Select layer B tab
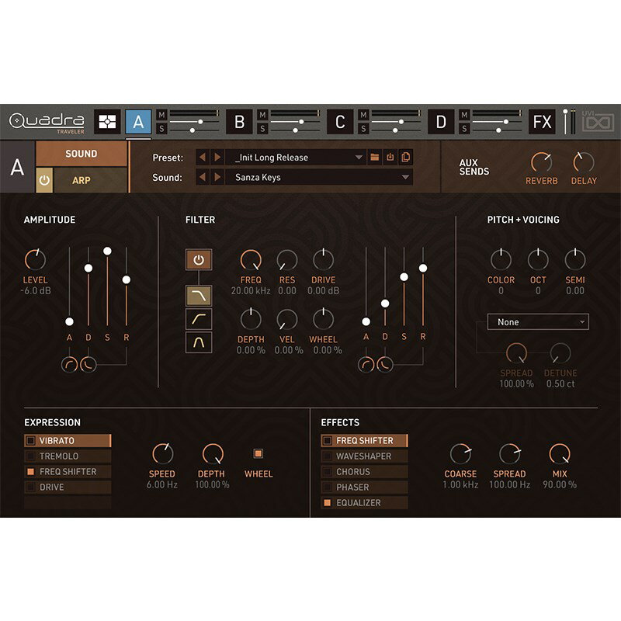Screen dimensions: 621x621 coord(239,122)
